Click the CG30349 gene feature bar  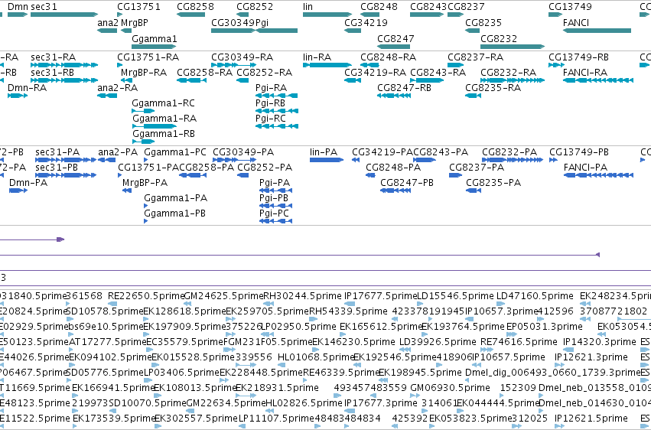233,31
